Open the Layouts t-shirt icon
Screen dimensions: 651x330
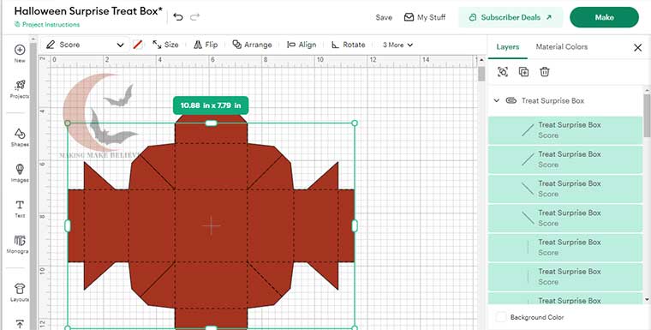coord(20,289)
